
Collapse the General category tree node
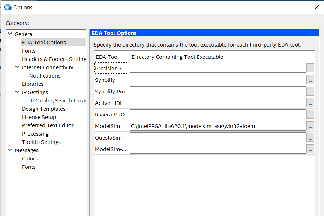[10, 34]
